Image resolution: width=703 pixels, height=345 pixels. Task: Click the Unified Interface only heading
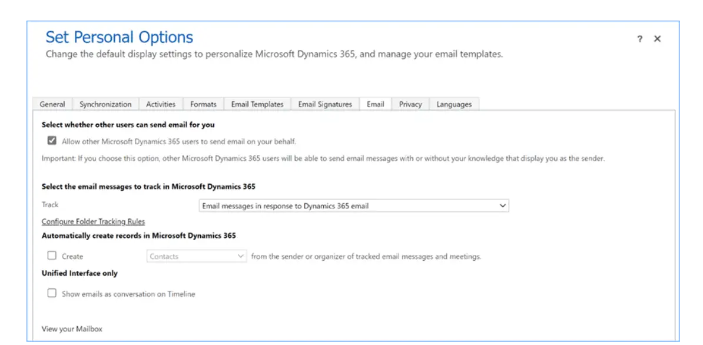[x=79, y=273]
